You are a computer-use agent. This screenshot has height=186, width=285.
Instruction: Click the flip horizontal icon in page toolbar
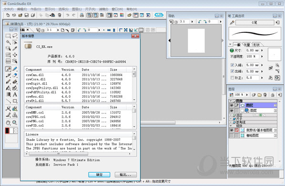tap(109, 30)
